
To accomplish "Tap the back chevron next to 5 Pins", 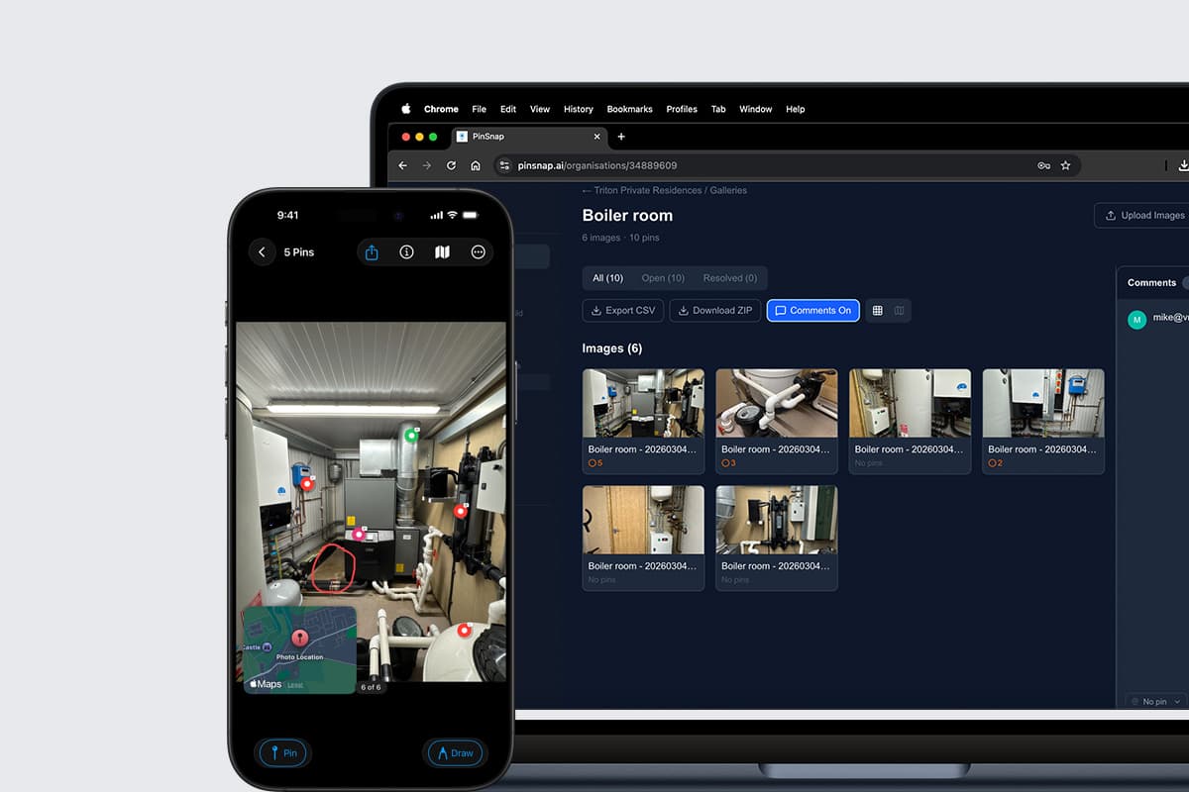I will 262,251.
